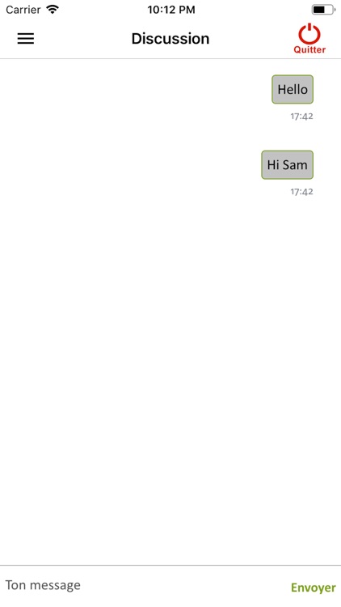Select the Hello message bubble
This screenshot has width=341, height=607.
pyautogui.click(x=293, y=89)
